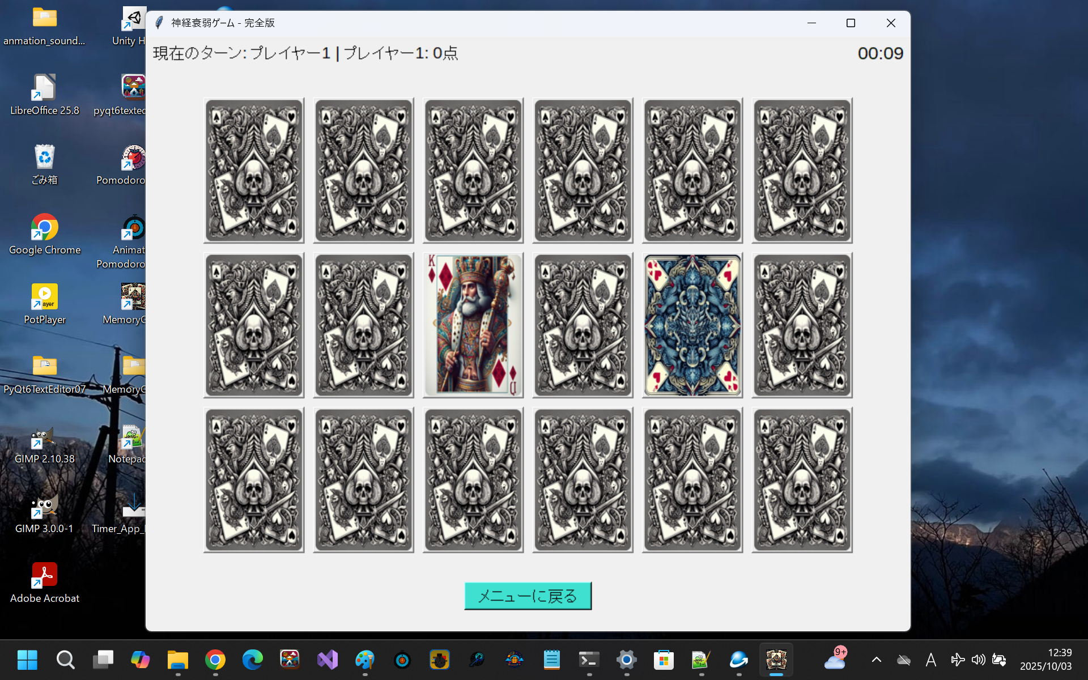
Task: Flip the bottom-right face-down card
Action: pyautogui.click(x=802, y=479)
